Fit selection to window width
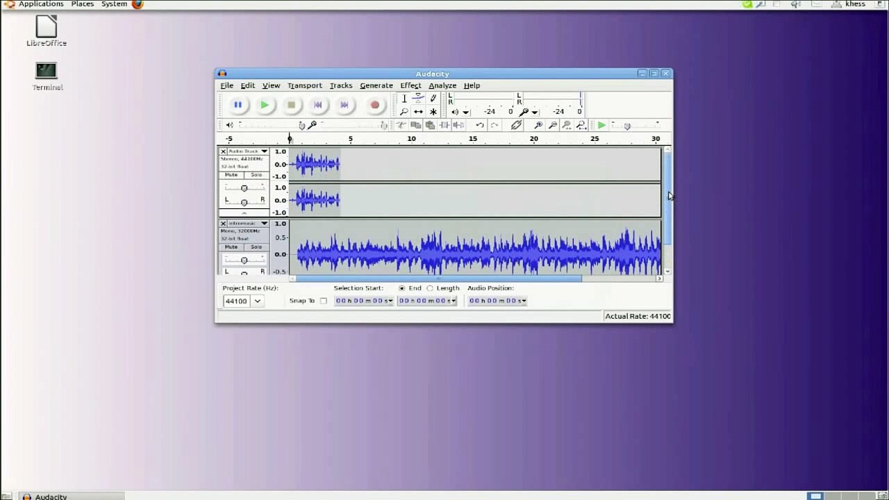The height and width of the screenshot is (500, 889). (x=567, y=125)
